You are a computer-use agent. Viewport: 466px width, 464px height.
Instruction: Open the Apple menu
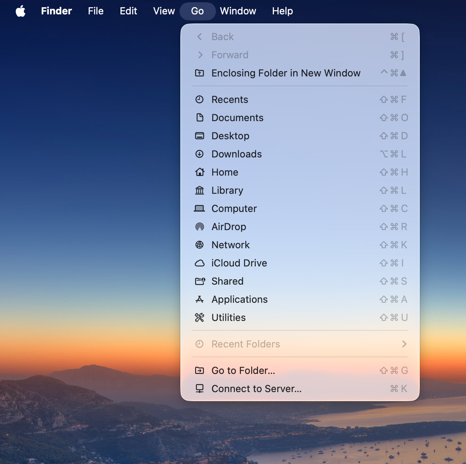pyautogui.click(x=20, y=11)
